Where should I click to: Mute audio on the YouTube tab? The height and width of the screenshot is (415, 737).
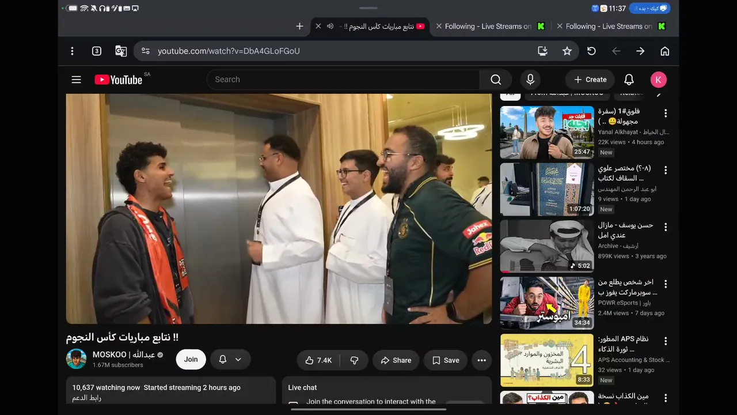330,27
